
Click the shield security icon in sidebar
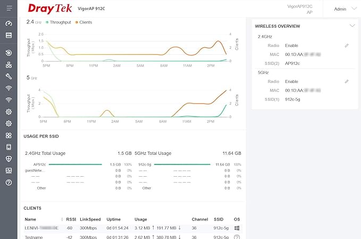pos(9,159)
